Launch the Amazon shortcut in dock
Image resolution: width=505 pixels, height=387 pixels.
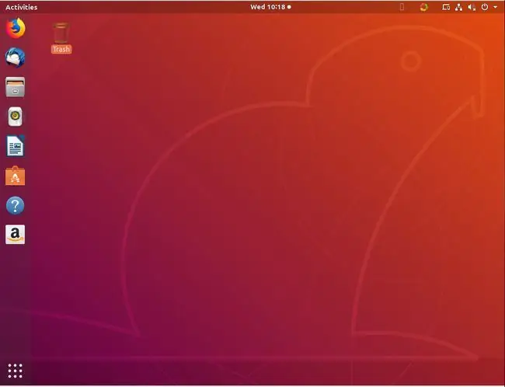pos(15,235)
